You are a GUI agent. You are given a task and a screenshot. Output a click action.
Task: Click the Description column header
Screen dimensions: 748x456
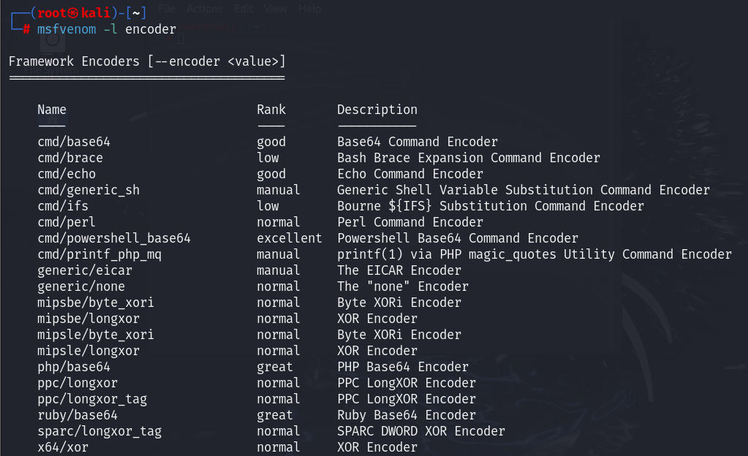click(377, 110)
